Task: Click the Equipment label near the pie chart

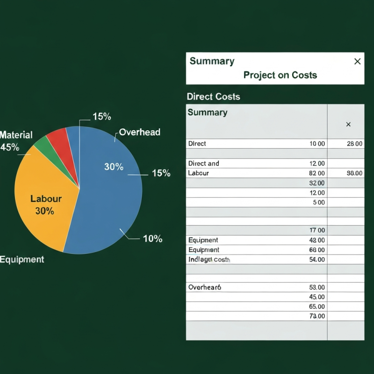Action: (x=22, y=259)
